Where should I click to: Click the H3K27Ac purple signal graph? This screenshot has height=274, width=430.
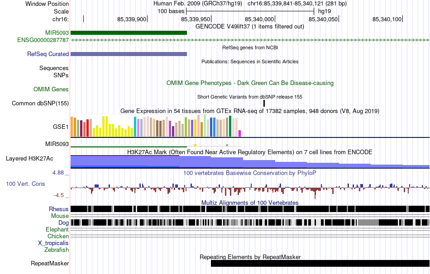pyautogui.click(x=250, y=162)
